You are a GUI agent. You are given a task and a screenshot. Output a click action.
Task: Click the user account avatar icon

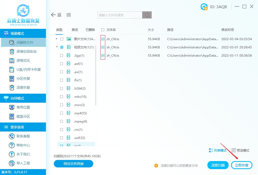204,7
